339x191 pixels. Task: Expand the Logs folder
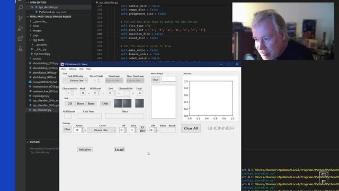[31, 36]
